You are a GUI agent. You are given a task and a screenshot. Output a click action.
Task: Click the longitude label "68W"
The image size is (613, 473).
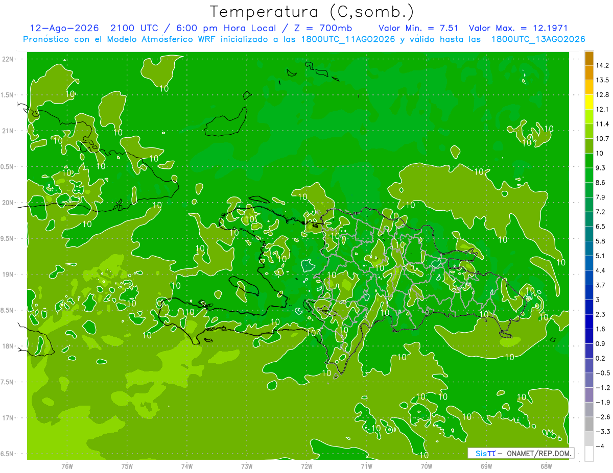coord(546,466)
